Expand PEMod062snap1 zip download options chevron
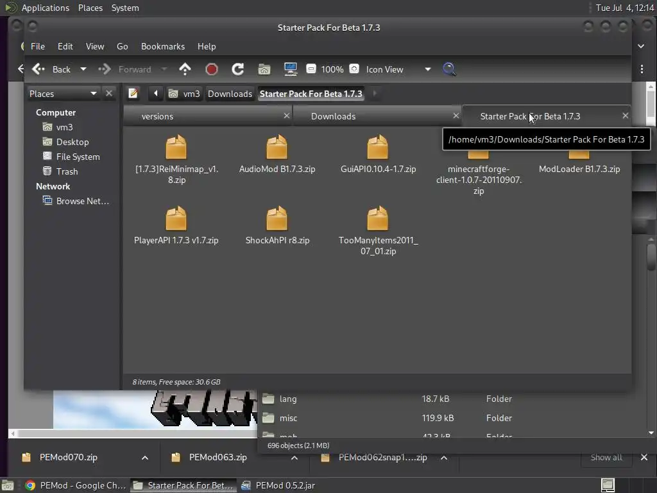Viewport: 657px width, 493px height. 444,457
